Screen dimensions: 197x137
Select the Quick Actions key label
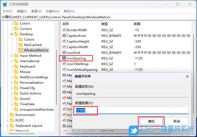pos(30,93)
